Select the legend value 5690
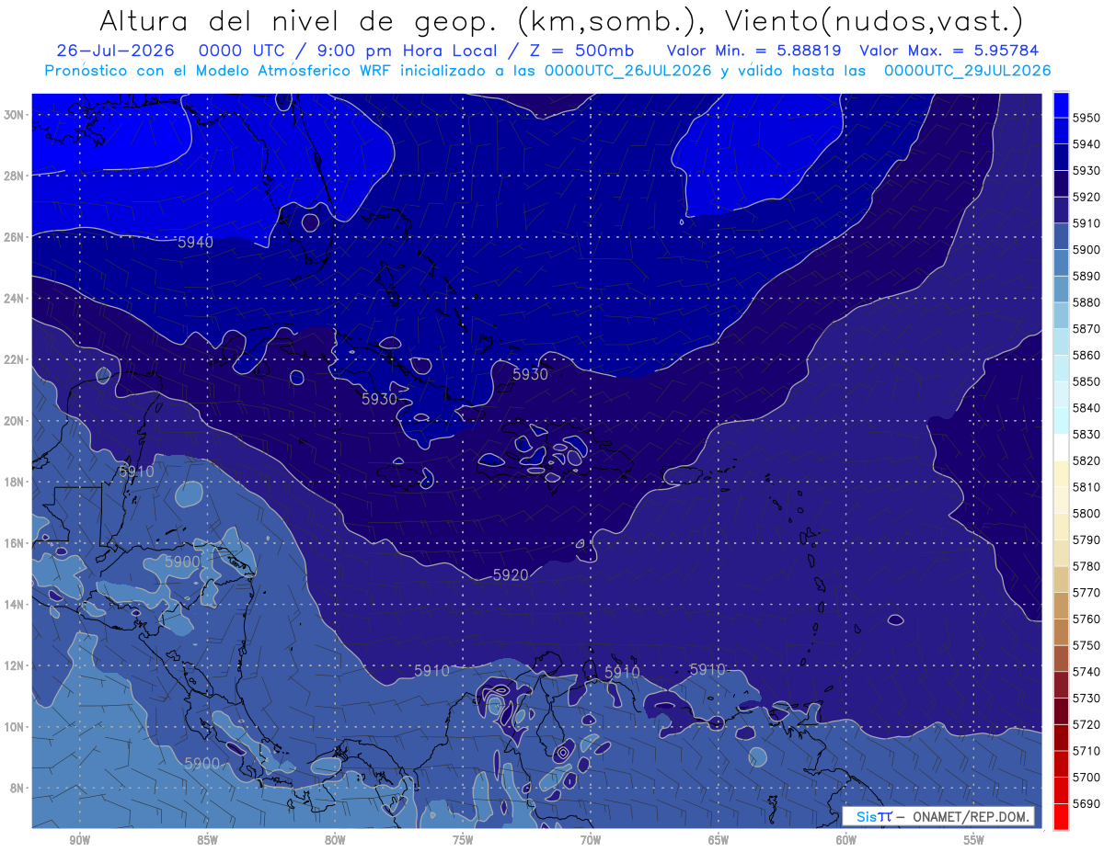 pyautogui.click(x=1087, y=803)
